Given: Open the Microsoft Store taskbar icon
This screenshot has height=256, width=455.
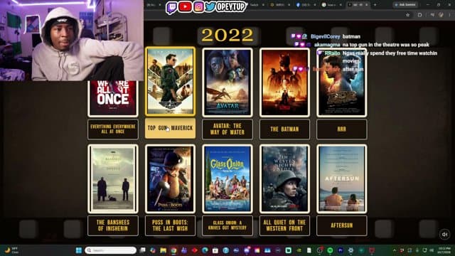Looking at the screenshot, I should click(215, 250).
